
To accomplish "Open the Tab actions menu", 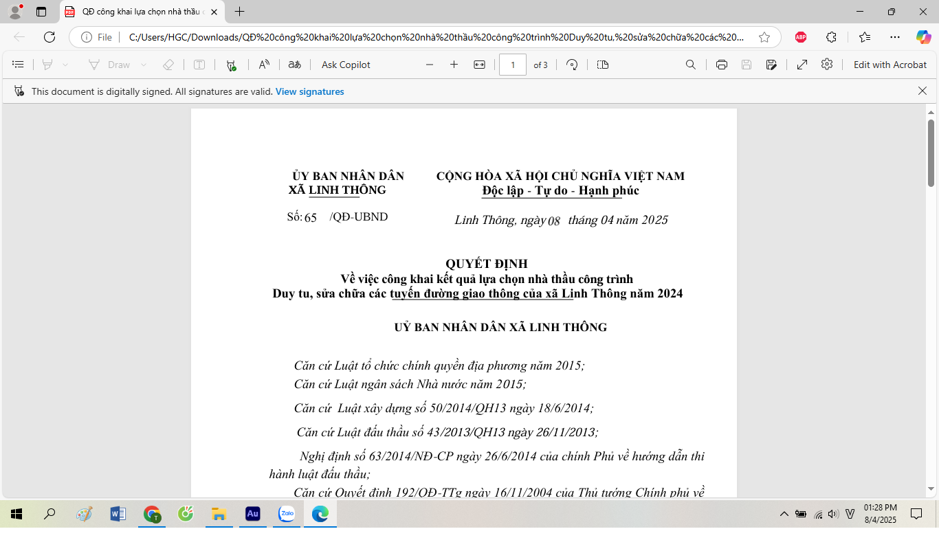I will click(41, 12).
